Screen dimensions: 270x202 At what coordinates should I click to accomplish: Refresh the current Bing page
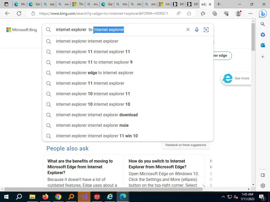pos(19,13)
